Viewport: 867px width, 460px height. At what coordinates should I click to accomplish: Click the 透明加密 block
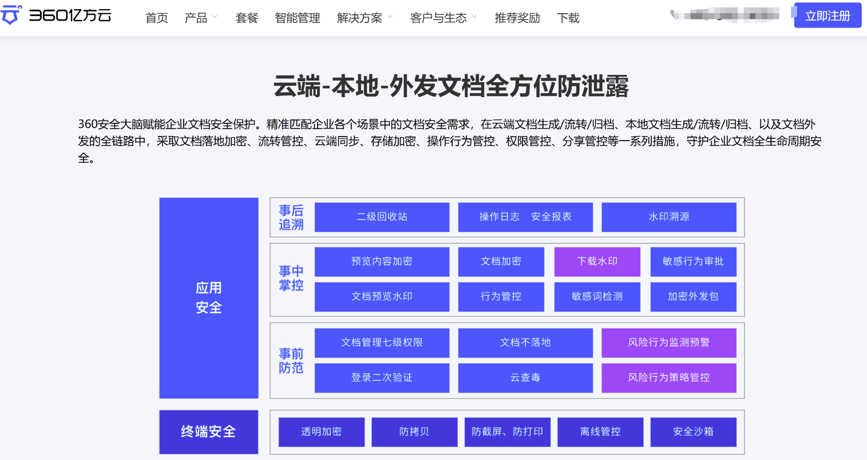tap(322, 432)
